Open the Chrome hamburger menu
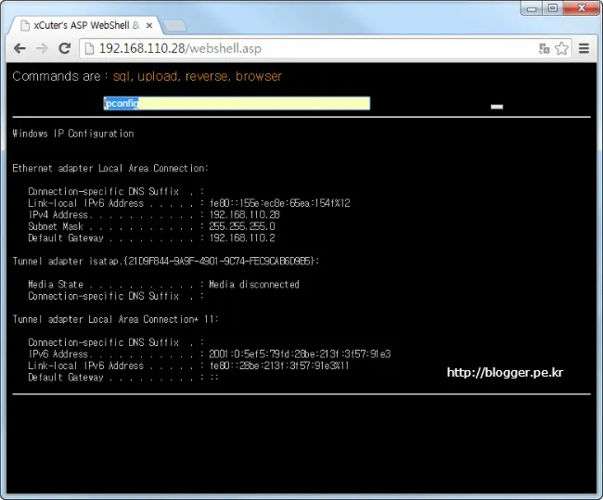Image resolution: width=603 pixels, height=500 pixels. (584, 48)
